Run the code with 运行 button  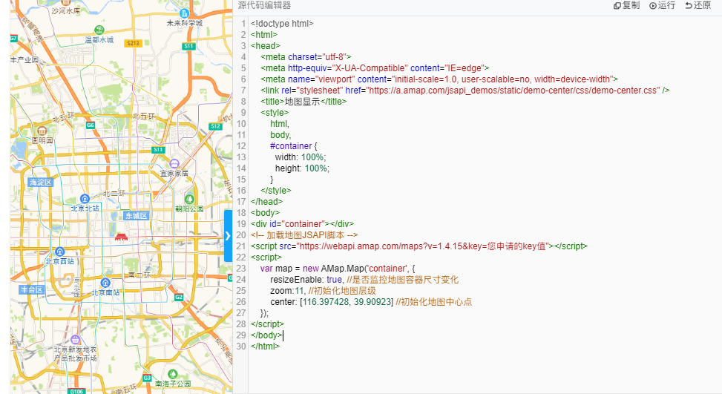(x=662, y=5)
